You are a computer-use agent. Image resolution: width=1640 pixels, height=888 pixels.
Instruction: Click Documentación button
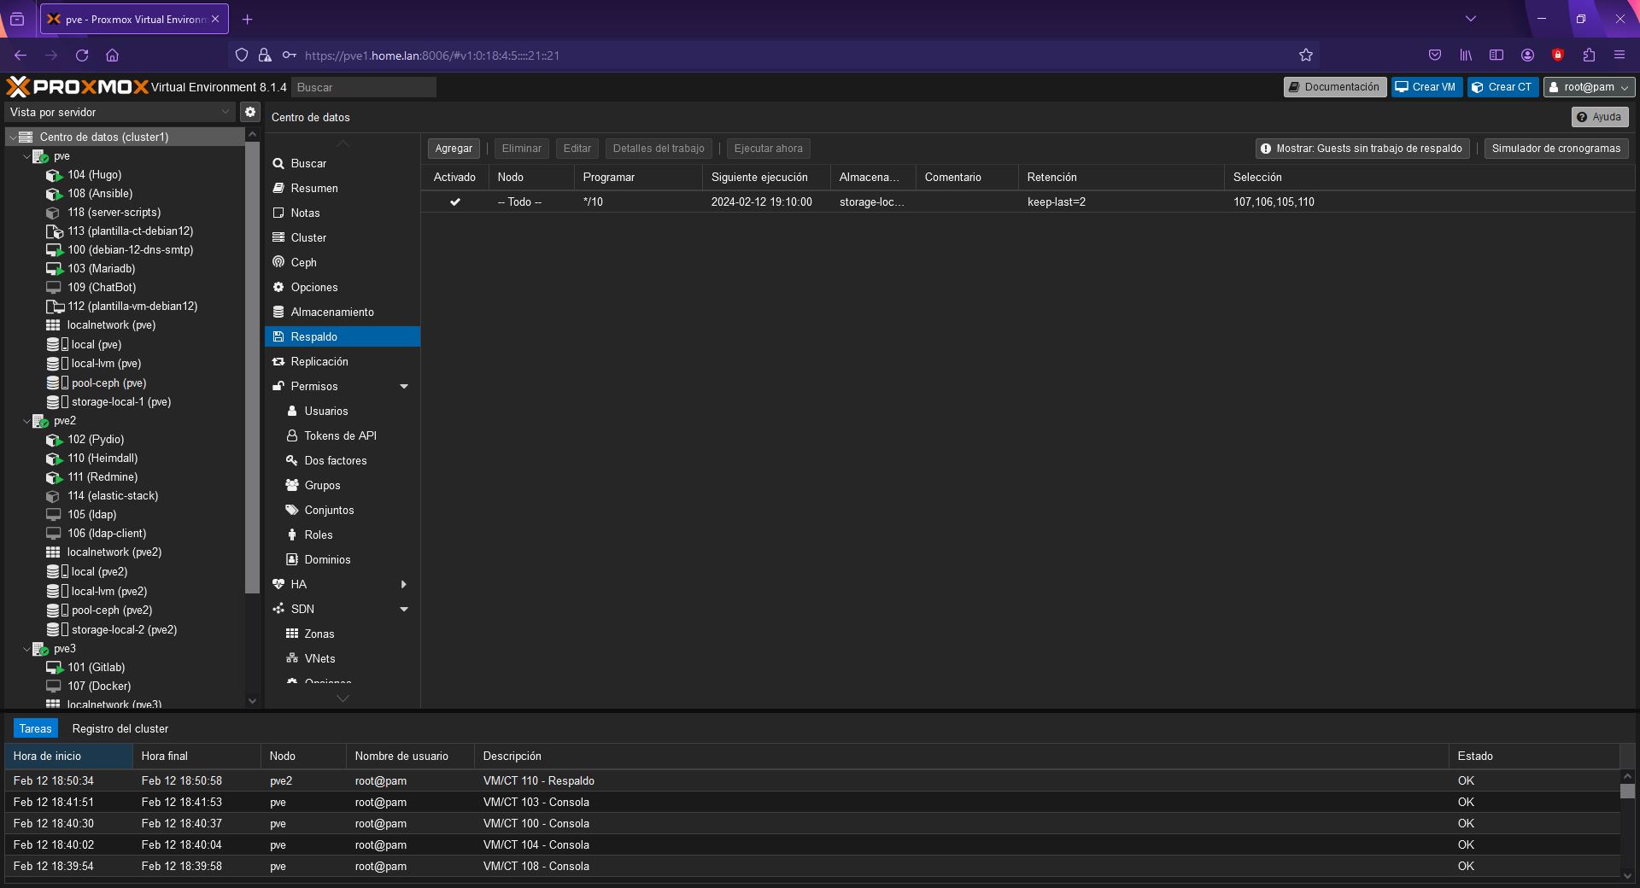coord(1334,87)
